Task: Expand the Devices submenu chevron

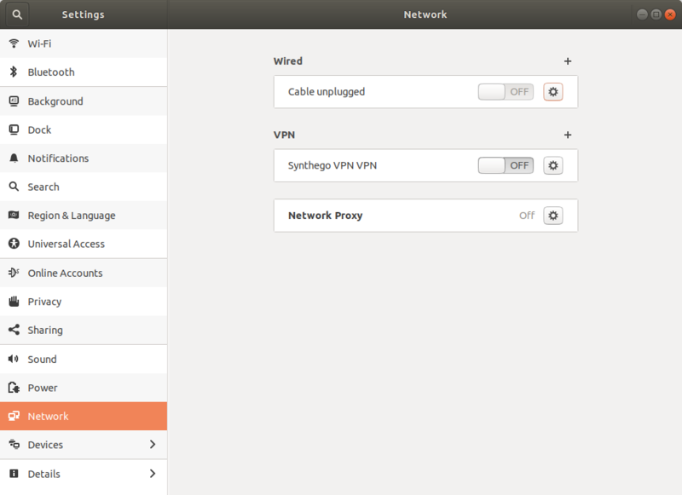Action: click(x=153, y=445)
